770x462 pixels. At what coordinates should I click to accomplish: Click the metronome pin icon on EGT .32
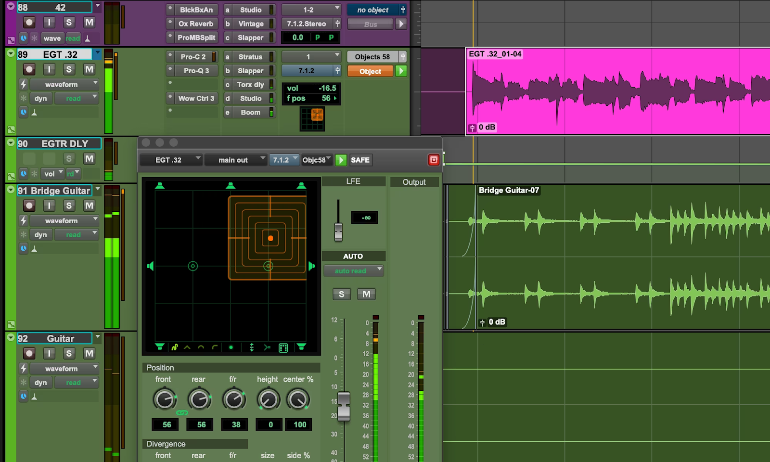(34, 113)
